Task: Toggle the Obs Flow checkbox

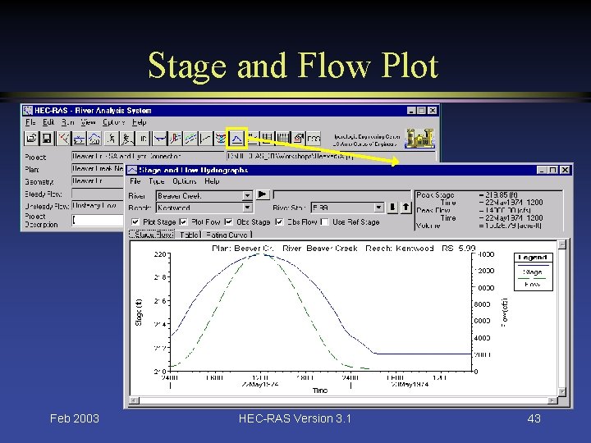Action: point(279,221)
